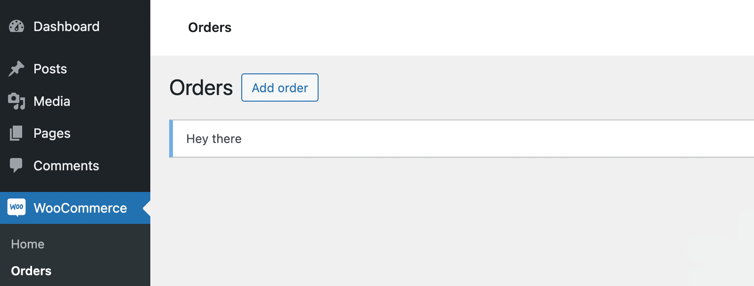Select the Posts pushpin icon
Viewport: 754px width, 286px height.
pos(16,69)
